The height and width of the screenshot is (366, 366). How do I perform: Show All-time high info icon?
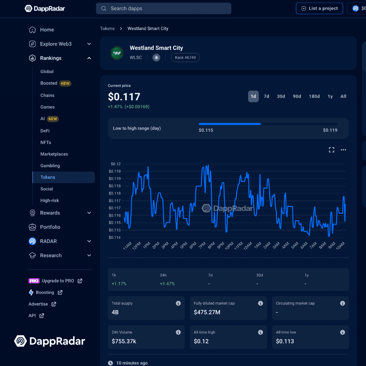point(260,332)
